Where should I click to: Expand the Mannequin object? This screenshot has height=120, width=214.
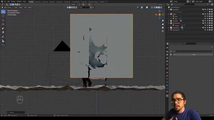(x=169, y=30)
